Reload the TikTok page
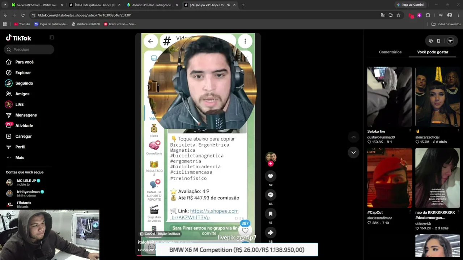This screenshot has height=260, width=463. point(23,15)
